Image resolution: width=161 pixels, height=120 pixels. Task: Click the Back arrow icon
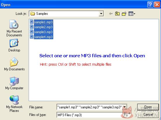click(x=111, y=14)
